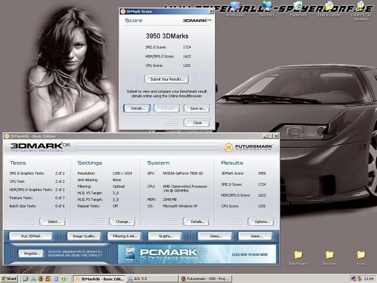The width and height of the screenshot is (377, 283).
Task: Click the second system tray icon
Action: tap(360, 279)
